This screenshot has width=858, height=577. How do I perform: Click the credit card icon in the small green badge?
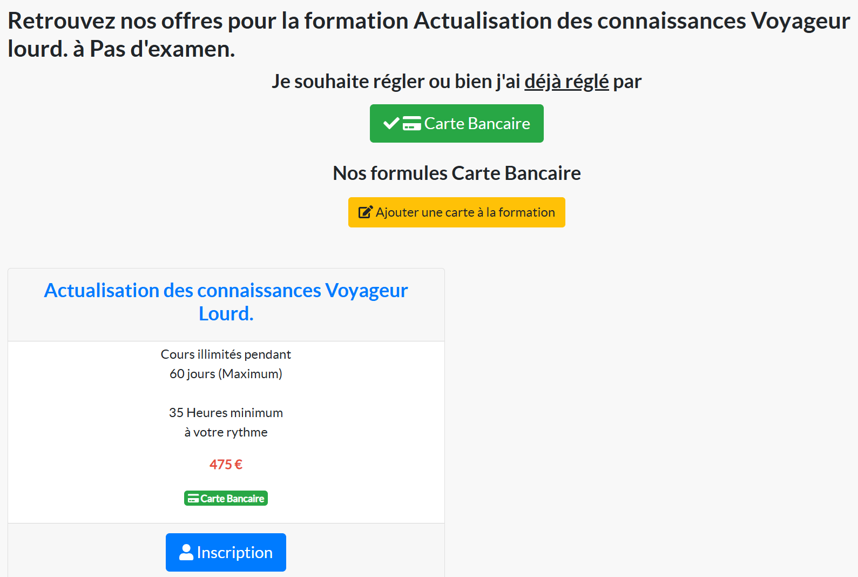pyautogui.click(x=193, y=499)
